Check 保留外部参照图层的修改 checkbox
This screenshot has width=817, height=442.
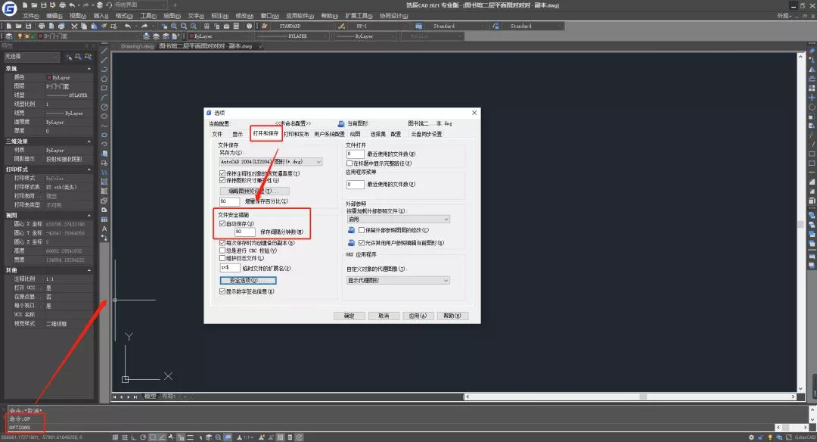pyautogui.click(x=362, y=230)
